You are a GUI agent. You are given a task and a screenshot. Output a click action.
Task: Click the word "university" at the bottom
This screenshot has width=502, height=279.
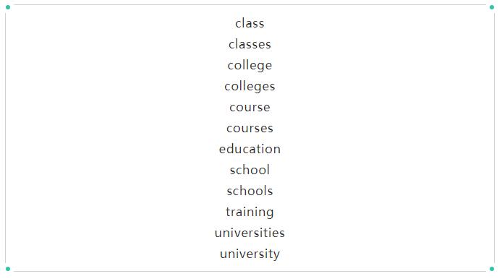(x=250, y=254)
